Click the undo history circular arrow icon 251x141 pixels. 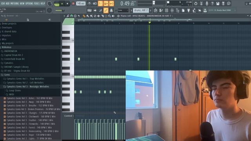[196, 4]
